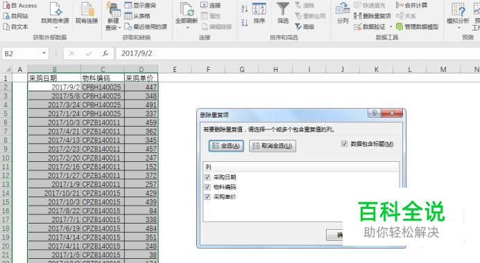The width and height of the screenshot is (480, 263).
Task: Select row 5 header
Action: coord(6,114)
